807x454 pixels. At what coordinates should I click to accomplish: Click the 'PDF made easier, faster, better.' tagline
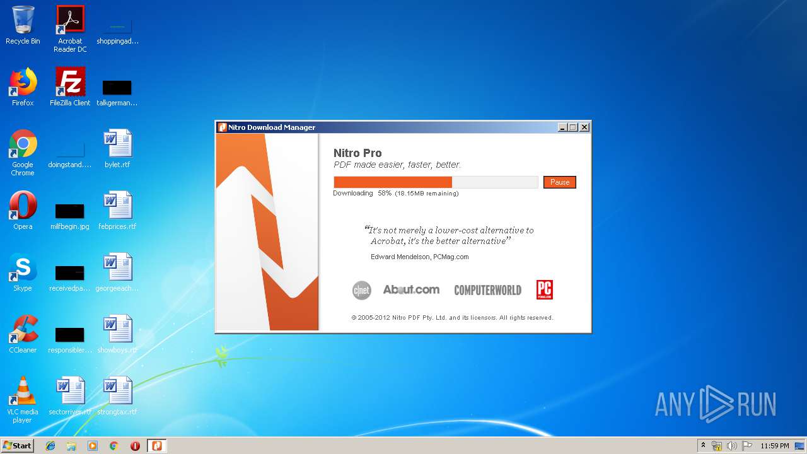[397, 165]
